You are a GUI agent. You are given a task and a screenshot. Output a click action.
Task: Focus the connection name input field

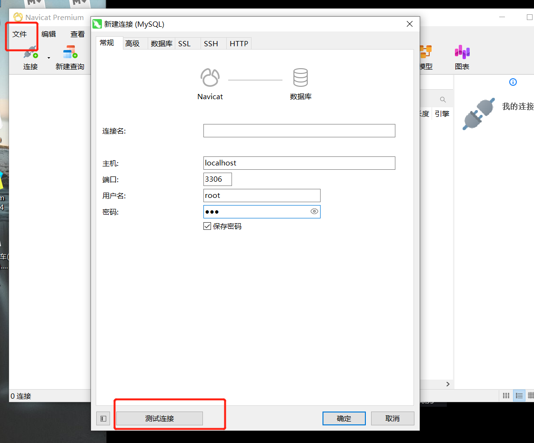(x=299, y=131)
